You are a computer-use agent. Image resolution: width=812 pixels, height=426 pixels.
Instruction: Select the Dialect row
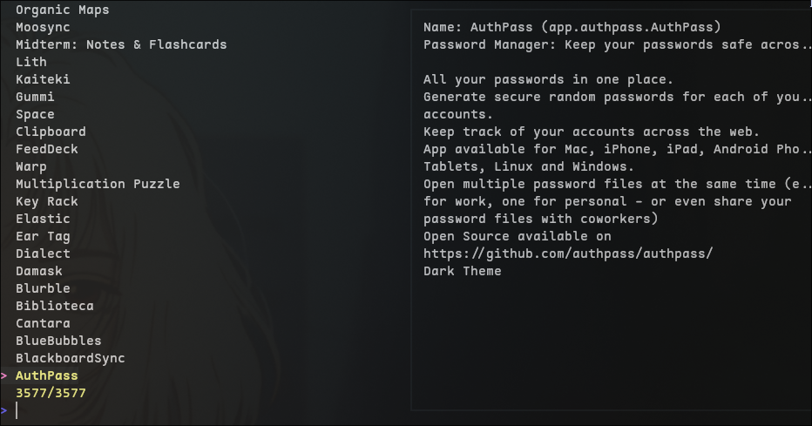coord(43,254)
